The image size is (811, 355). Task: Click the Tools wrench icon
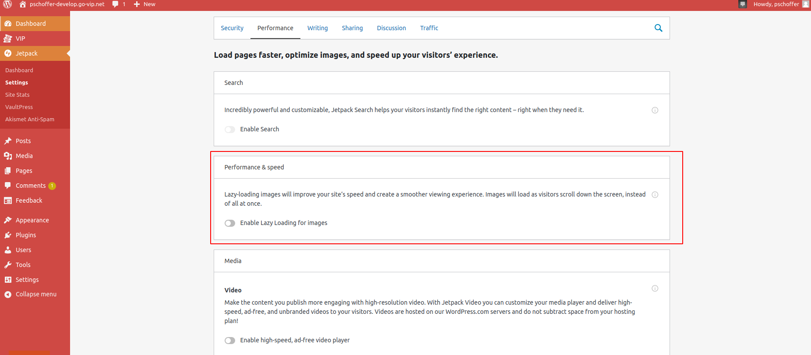8,265
